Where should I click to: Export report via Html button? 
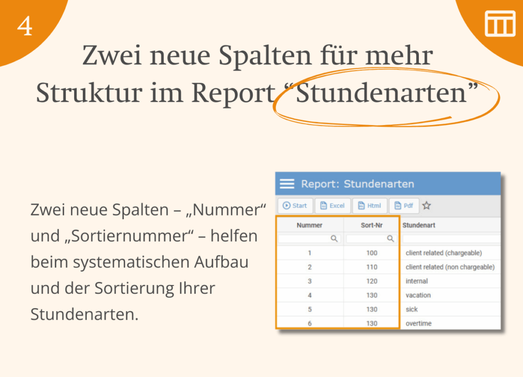point(370,205)
